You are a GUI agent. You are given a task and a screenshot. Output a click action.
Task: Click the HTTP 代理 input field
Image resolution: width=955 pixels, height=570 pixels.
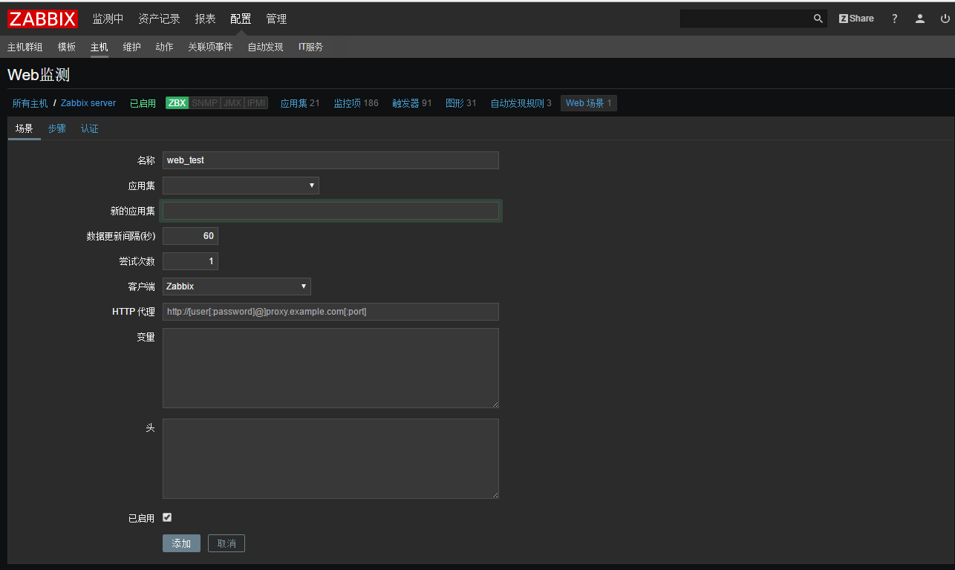(x=330, y=312)
